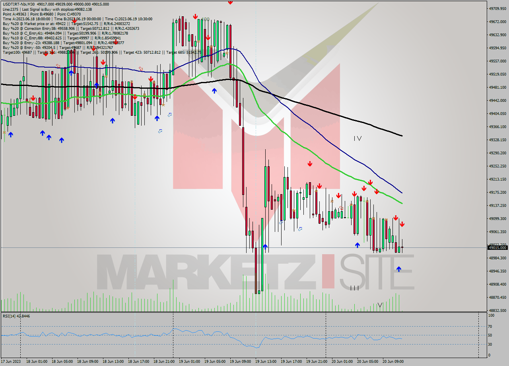Click the 49366.100 price axis label
This screenshot has width=509, height=366.
[x=497, y=127]
